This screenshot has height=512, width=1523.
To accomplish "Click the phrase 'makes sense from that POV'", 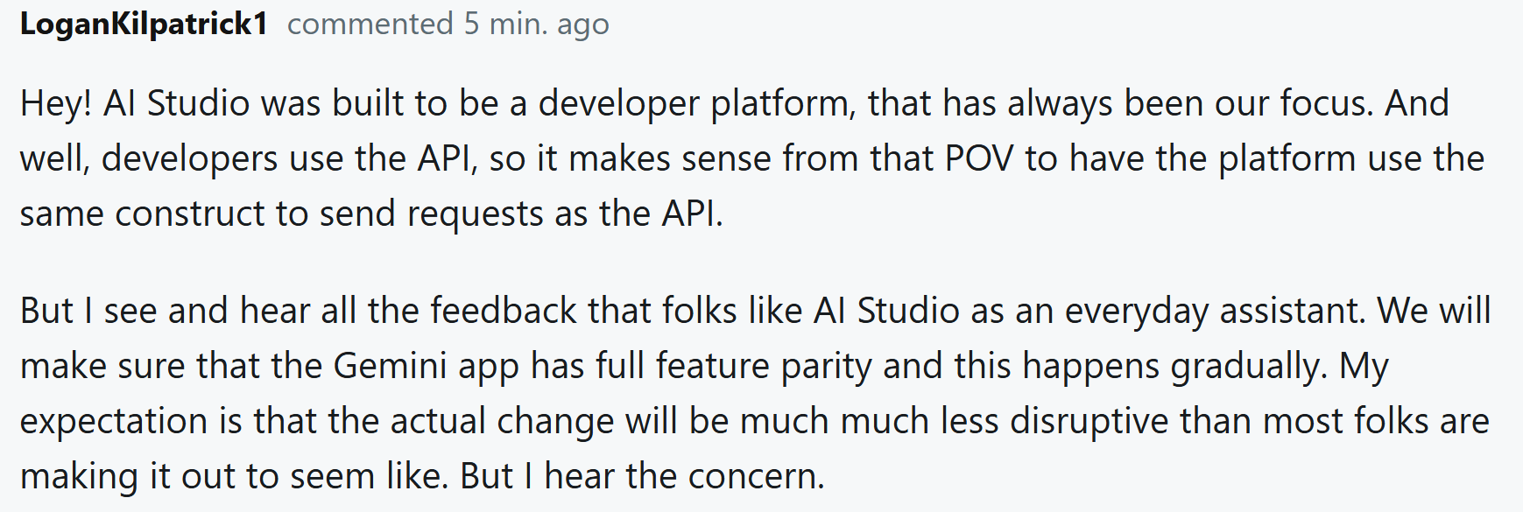I will (x=791, y=159).
